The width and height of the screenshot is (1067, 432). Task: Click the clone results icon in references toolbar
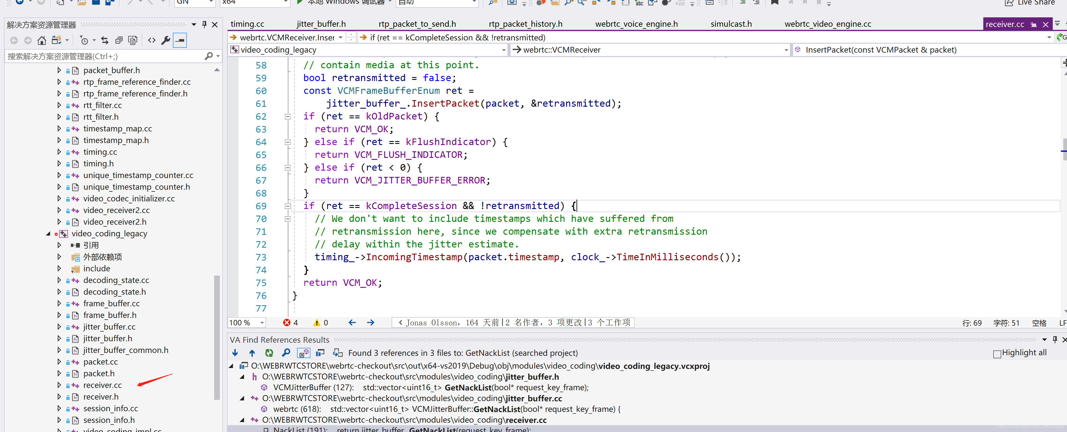pos(337,353)
